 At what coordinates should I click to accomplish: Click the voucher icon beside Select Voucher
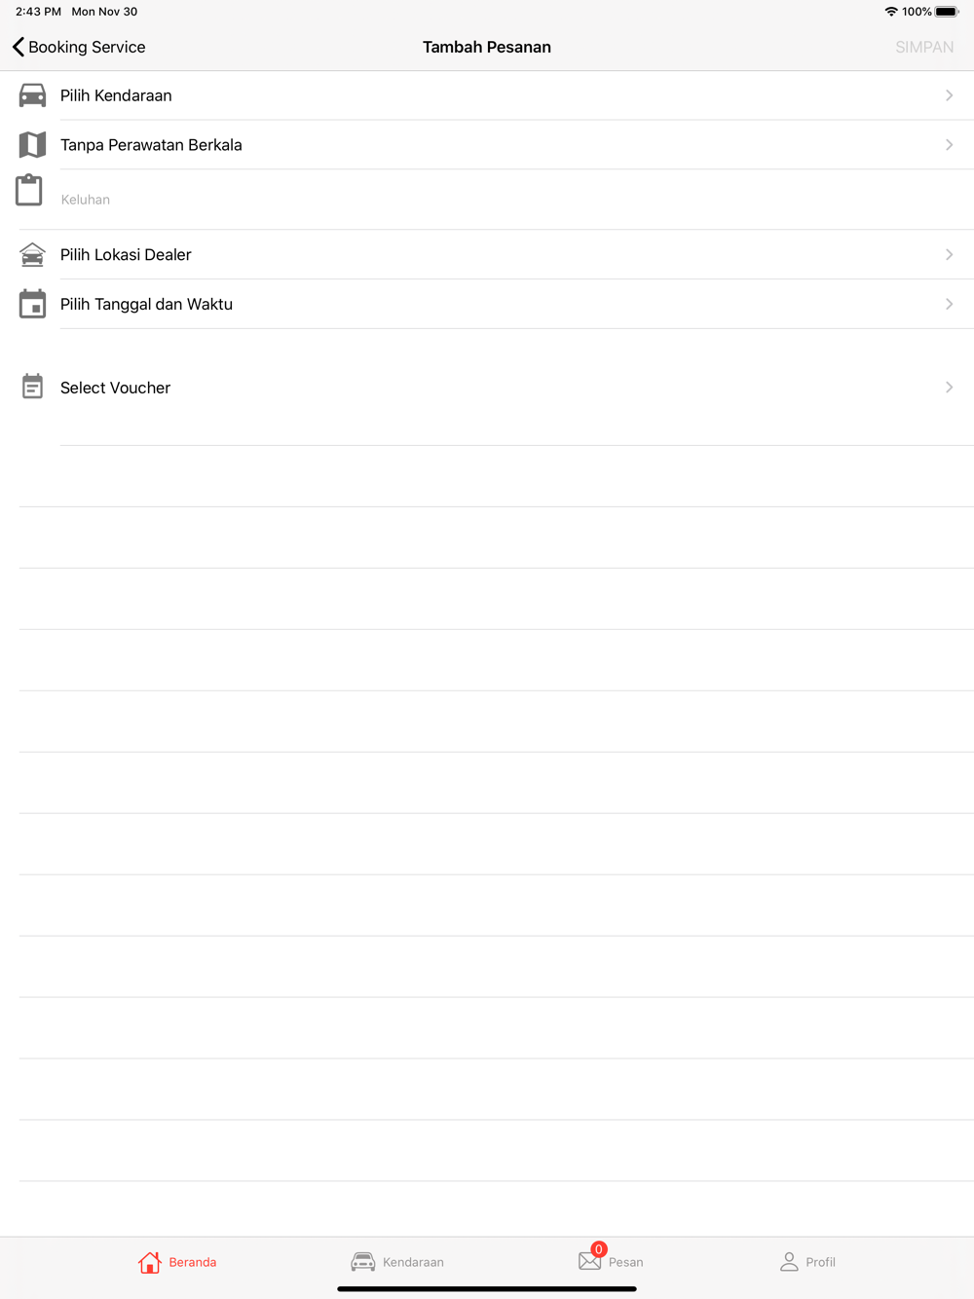[32, 387]
